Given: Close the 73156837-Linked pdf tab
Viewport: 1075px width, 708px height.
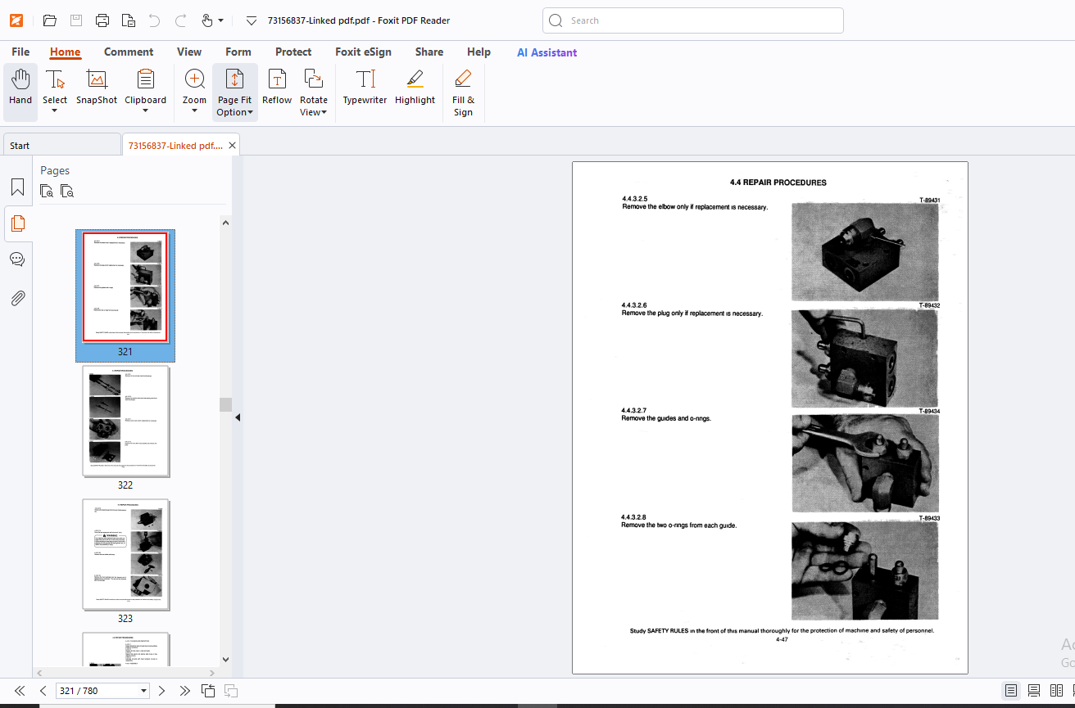Looking at the screenshot, I should tap(233, 145).
